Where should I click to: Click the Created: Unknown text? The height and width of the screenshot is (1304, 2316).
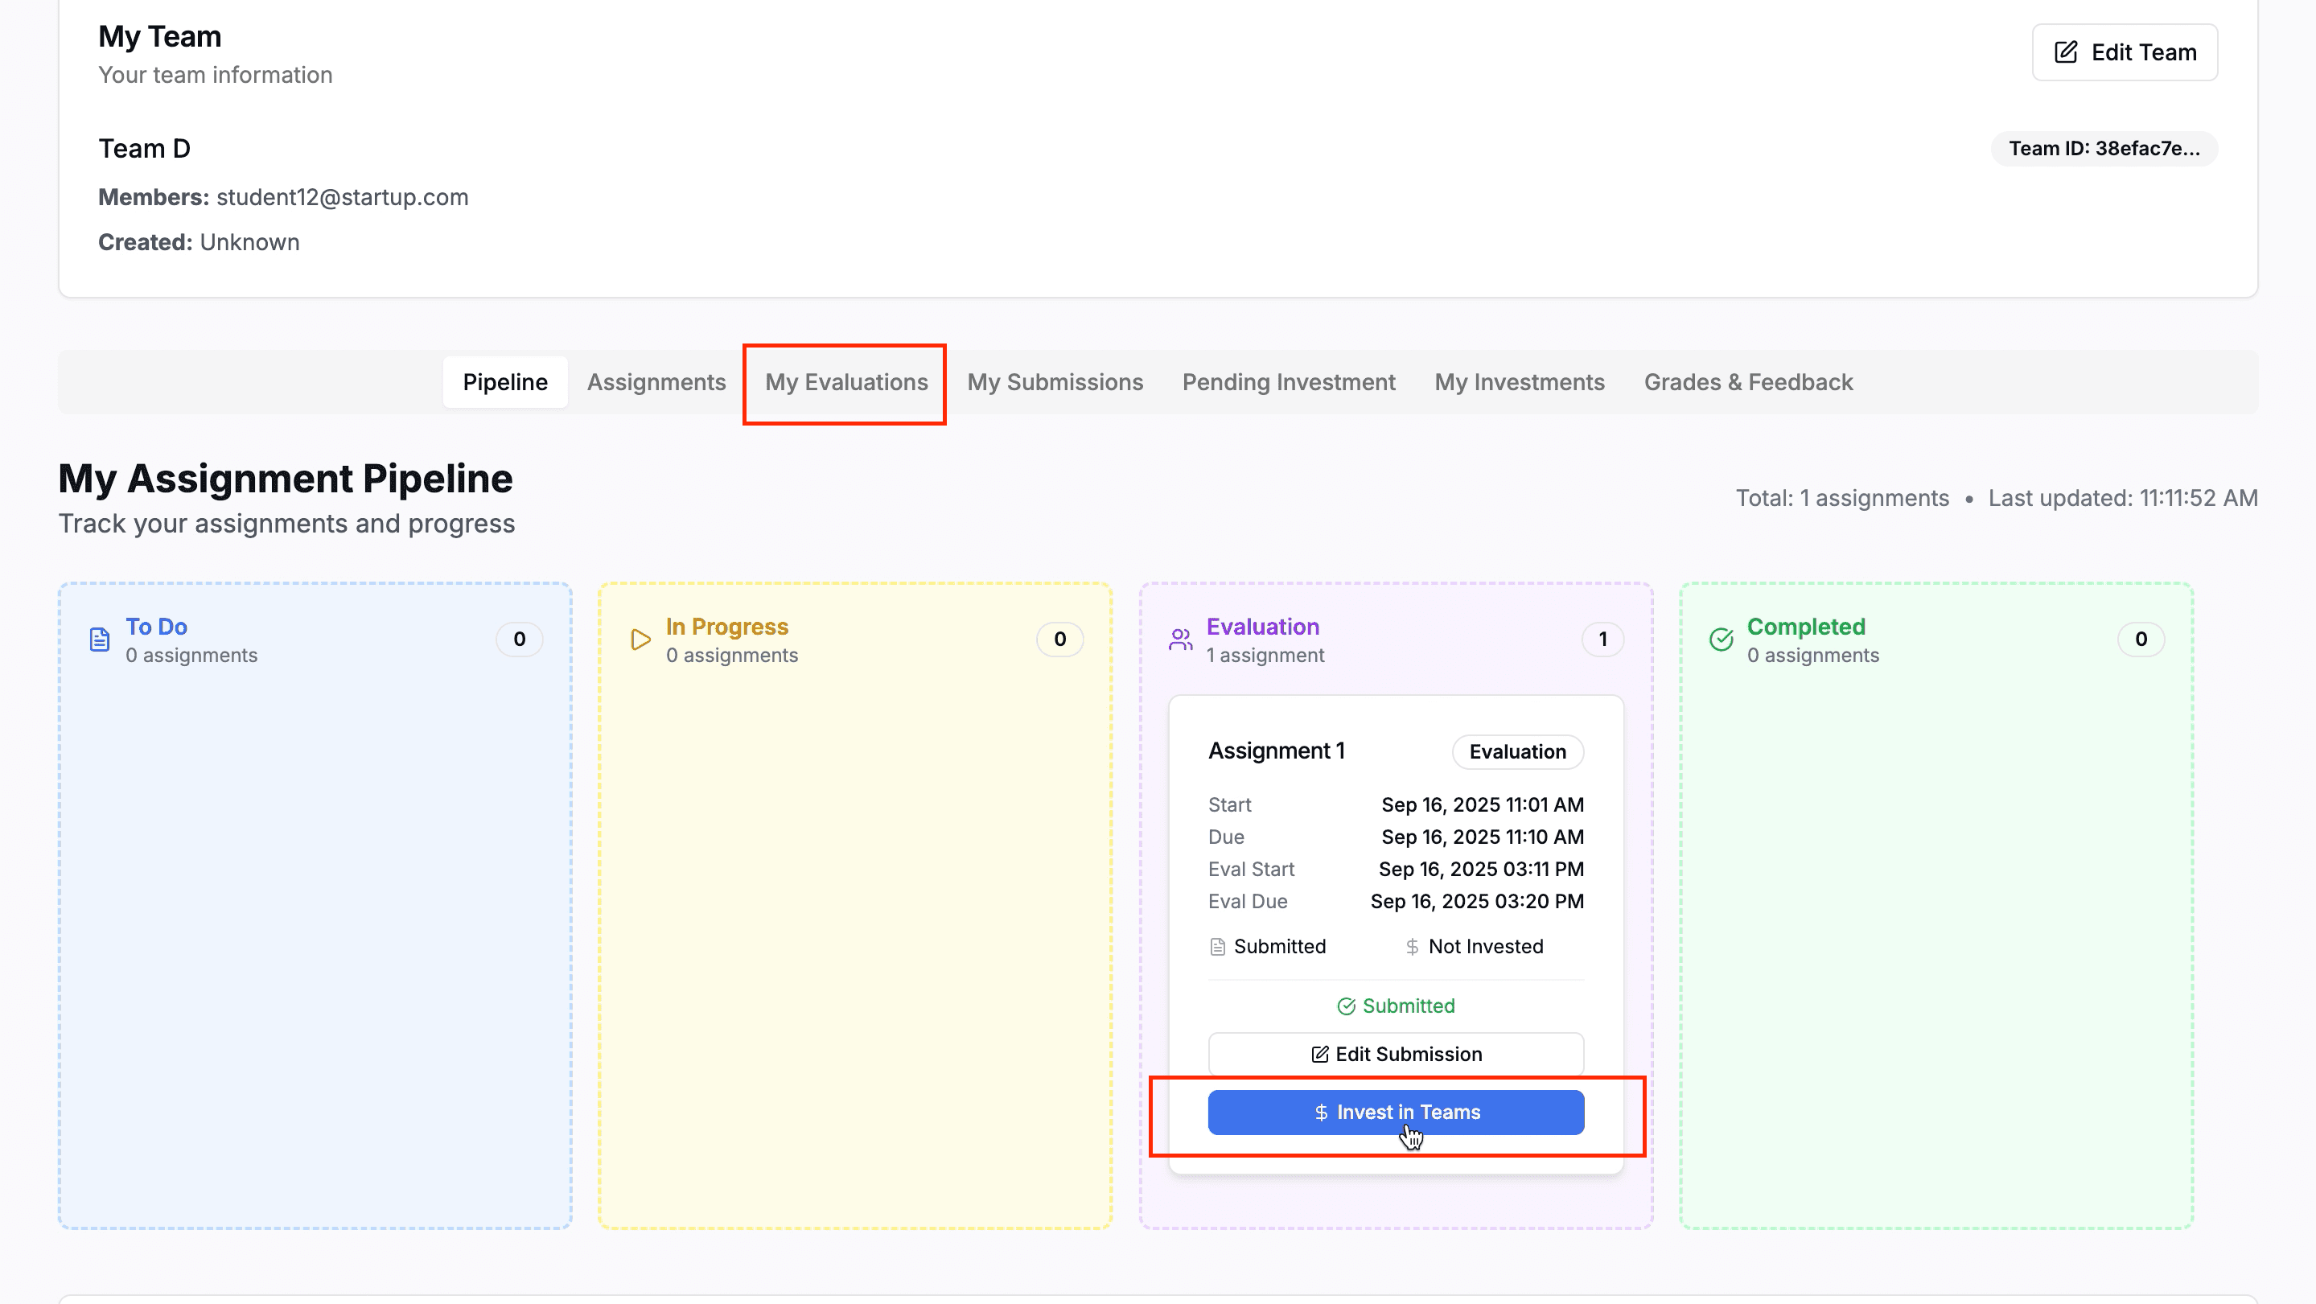(199, 242)
